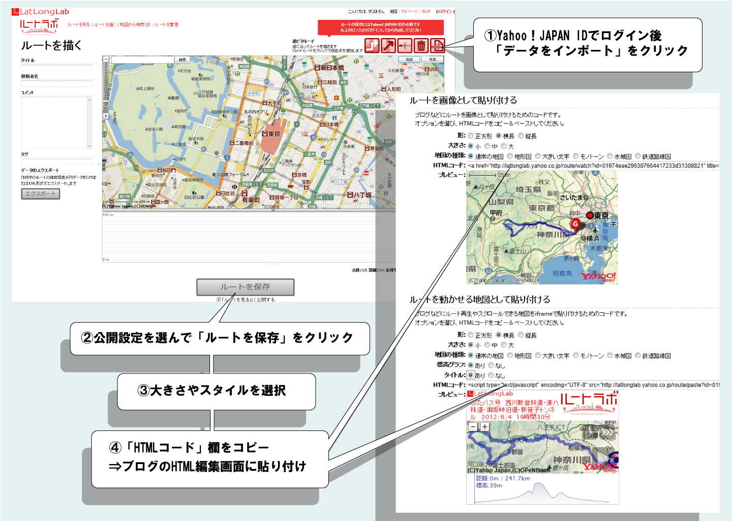Click the ルートラボ logo in page header
Screen dimensions: 732x521
[x=39, y=26]
